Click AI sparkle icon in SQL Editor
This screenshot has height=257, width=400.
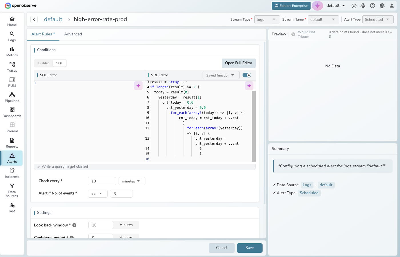click(138, 86)
